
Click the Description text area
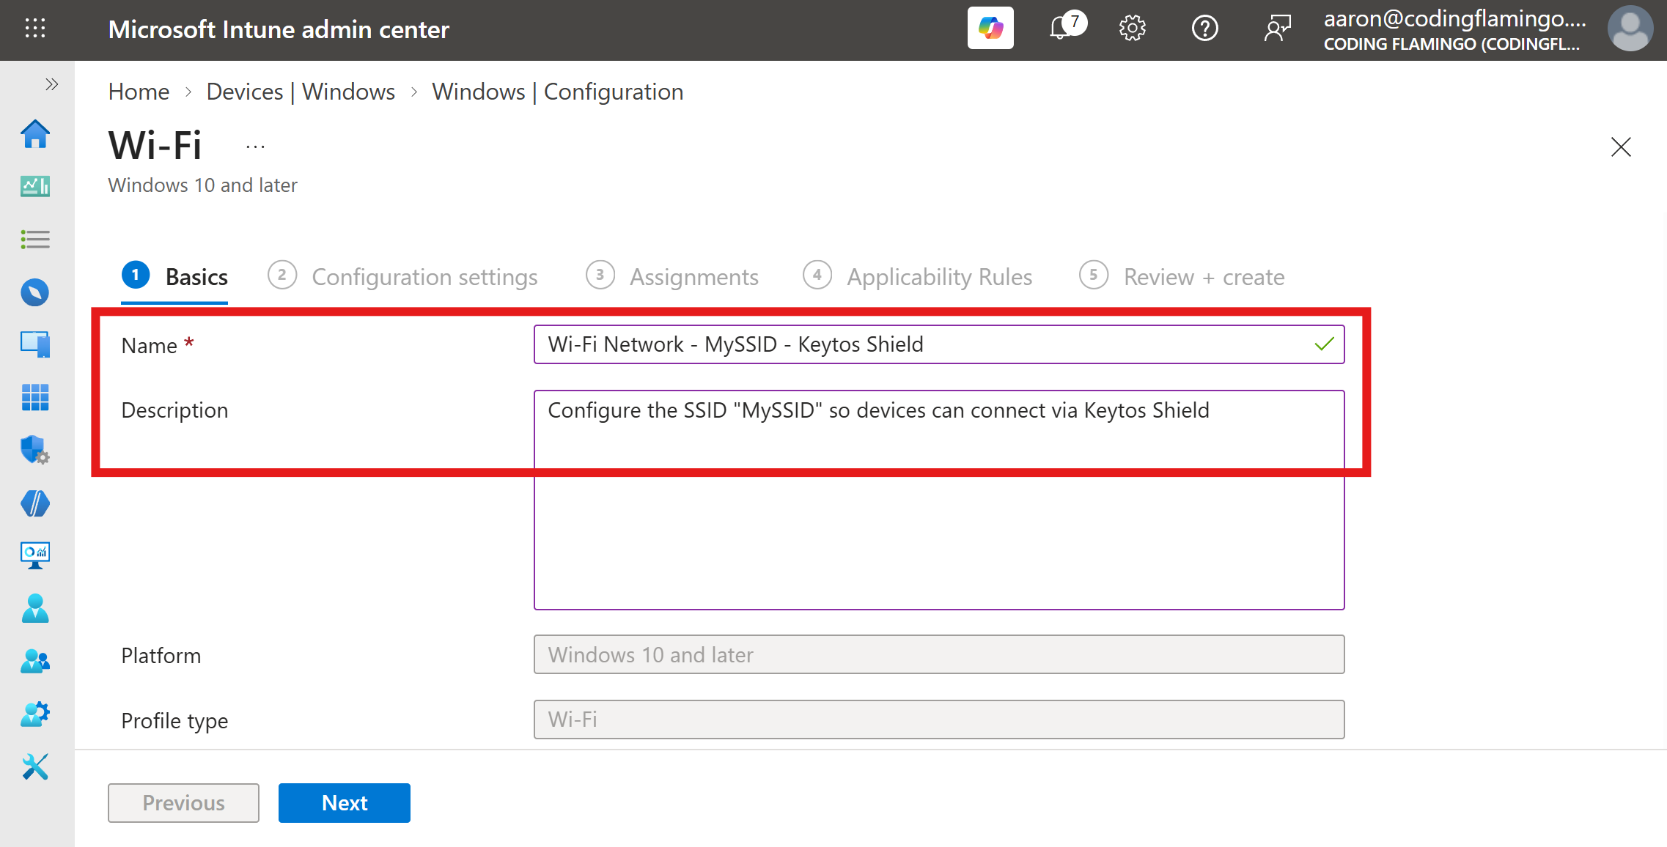pyautogui.click(x=939, y=500)
